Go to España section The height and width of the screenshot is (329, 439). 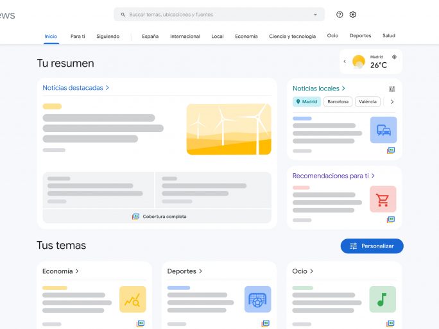click(x=150, y=37)
